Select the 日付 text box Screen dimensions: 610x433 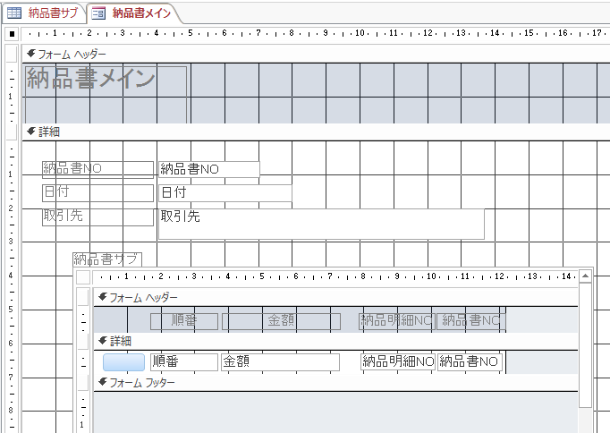[x=212, y=192]
